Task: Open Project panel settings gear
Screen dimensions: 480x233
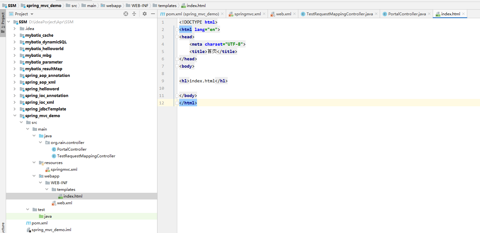Action: click(145, 14)
